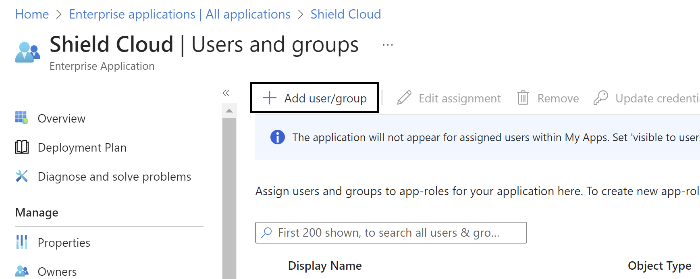The image size is (700, 279).
Task: Click the Assign users and groups description text
Action: (478, 191)
